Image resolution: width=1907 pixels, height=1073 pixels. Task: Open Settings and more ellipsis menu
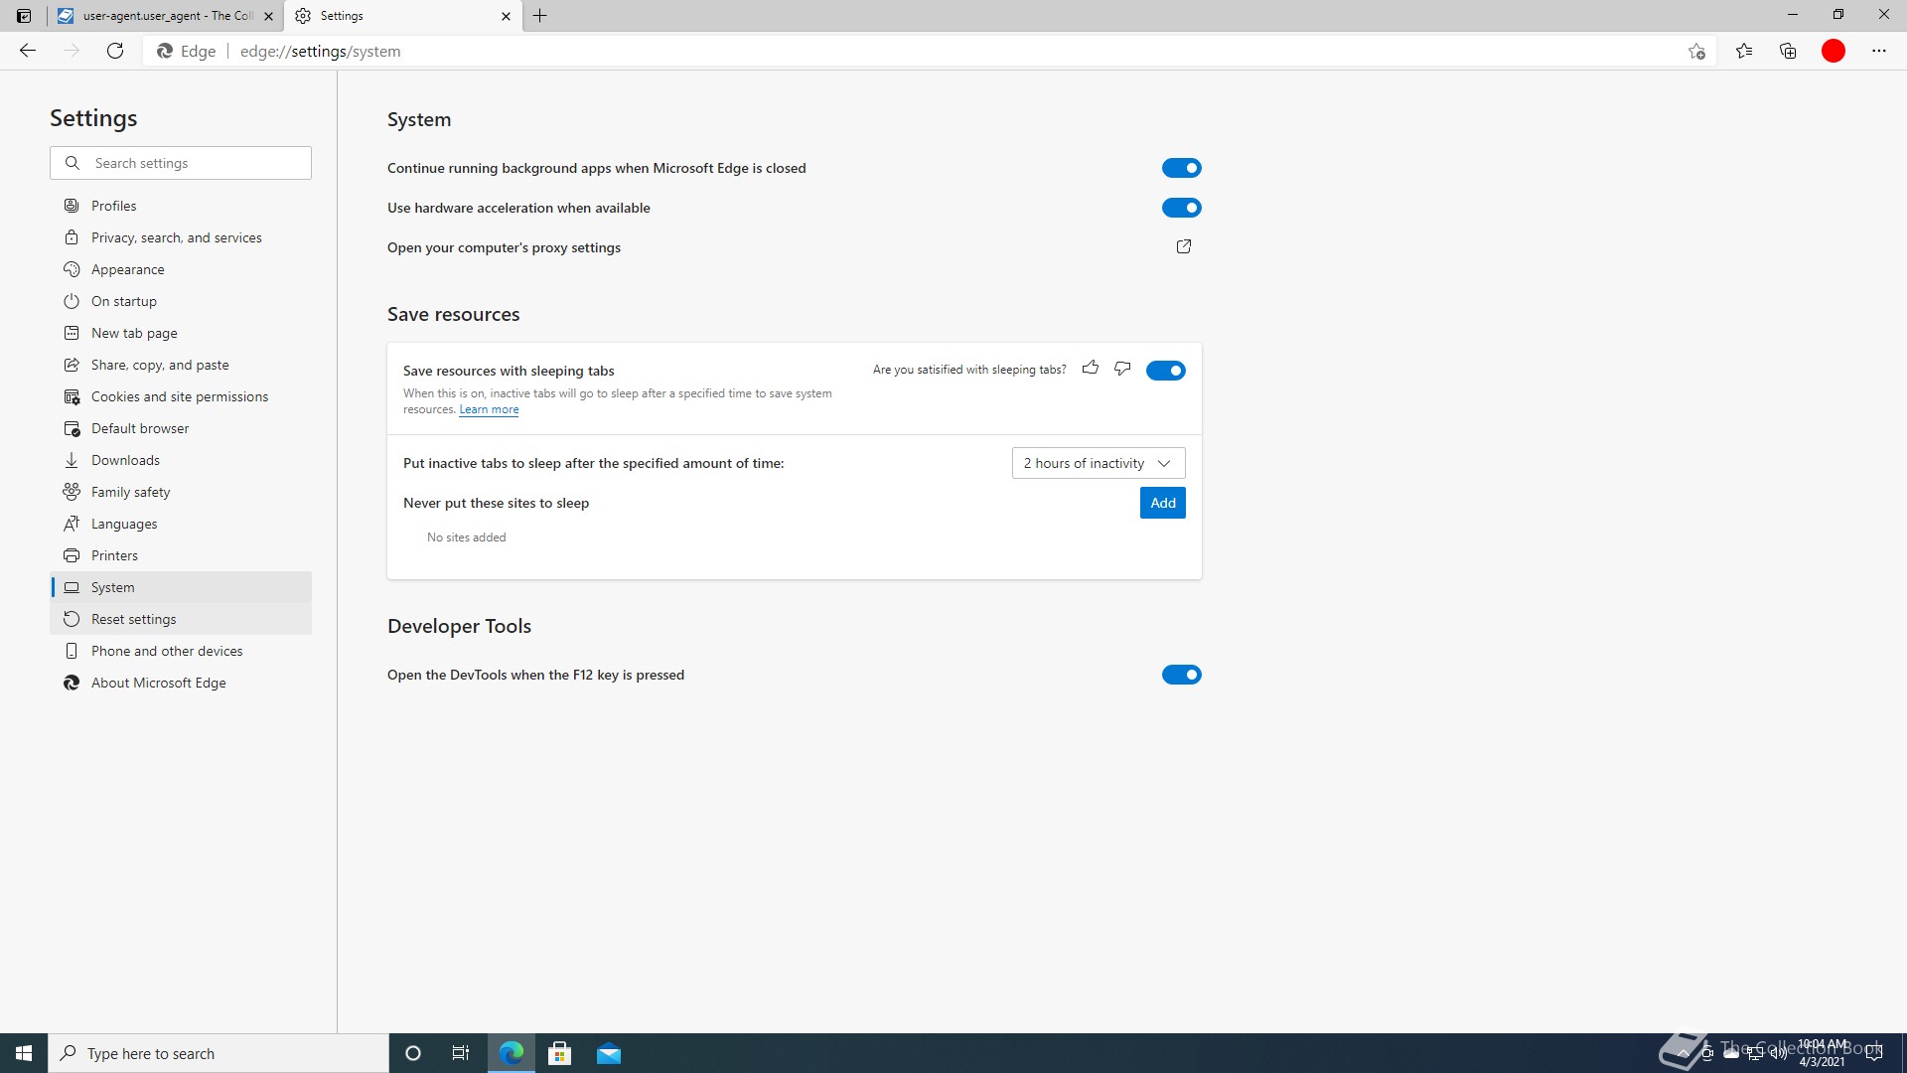pyautogui.click(x=1878, y=52)
